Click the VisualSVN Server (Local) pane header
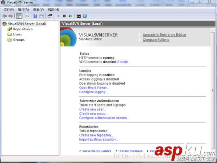 138,23
